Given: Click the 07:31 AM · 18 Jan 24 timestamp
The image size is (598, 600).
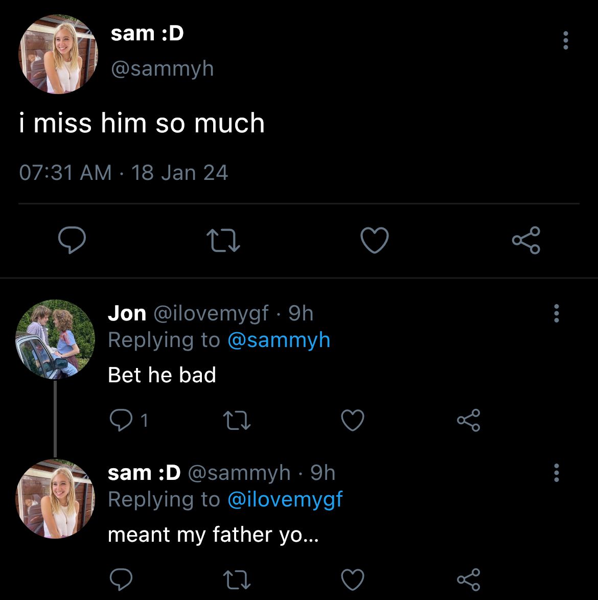Looking at the screenshot, I should (123, 173).
